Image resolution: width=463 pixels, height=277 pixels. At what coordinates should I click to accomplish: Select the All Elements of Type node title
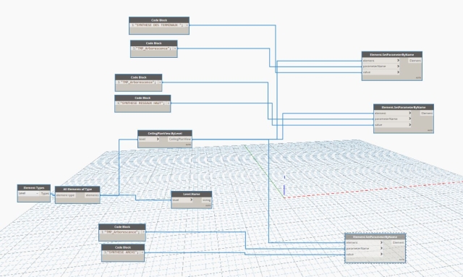(77, 189)
